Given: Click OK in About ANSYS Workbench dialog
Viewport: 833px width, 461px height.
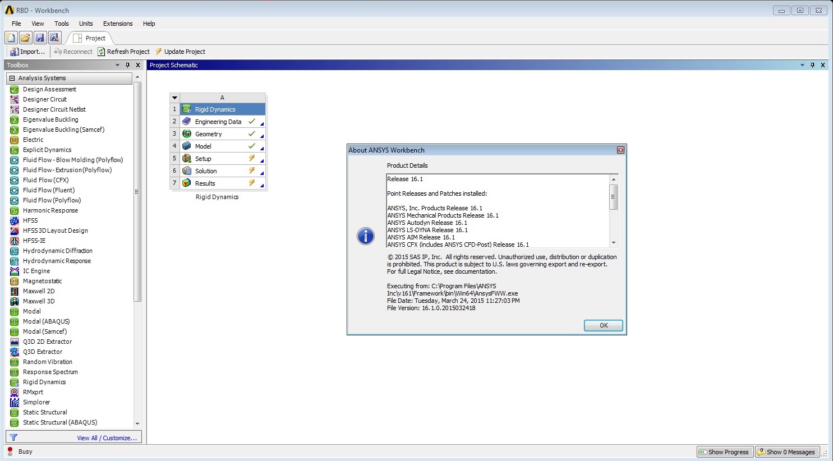Looking at the screenshot, I should pos(604,325).
